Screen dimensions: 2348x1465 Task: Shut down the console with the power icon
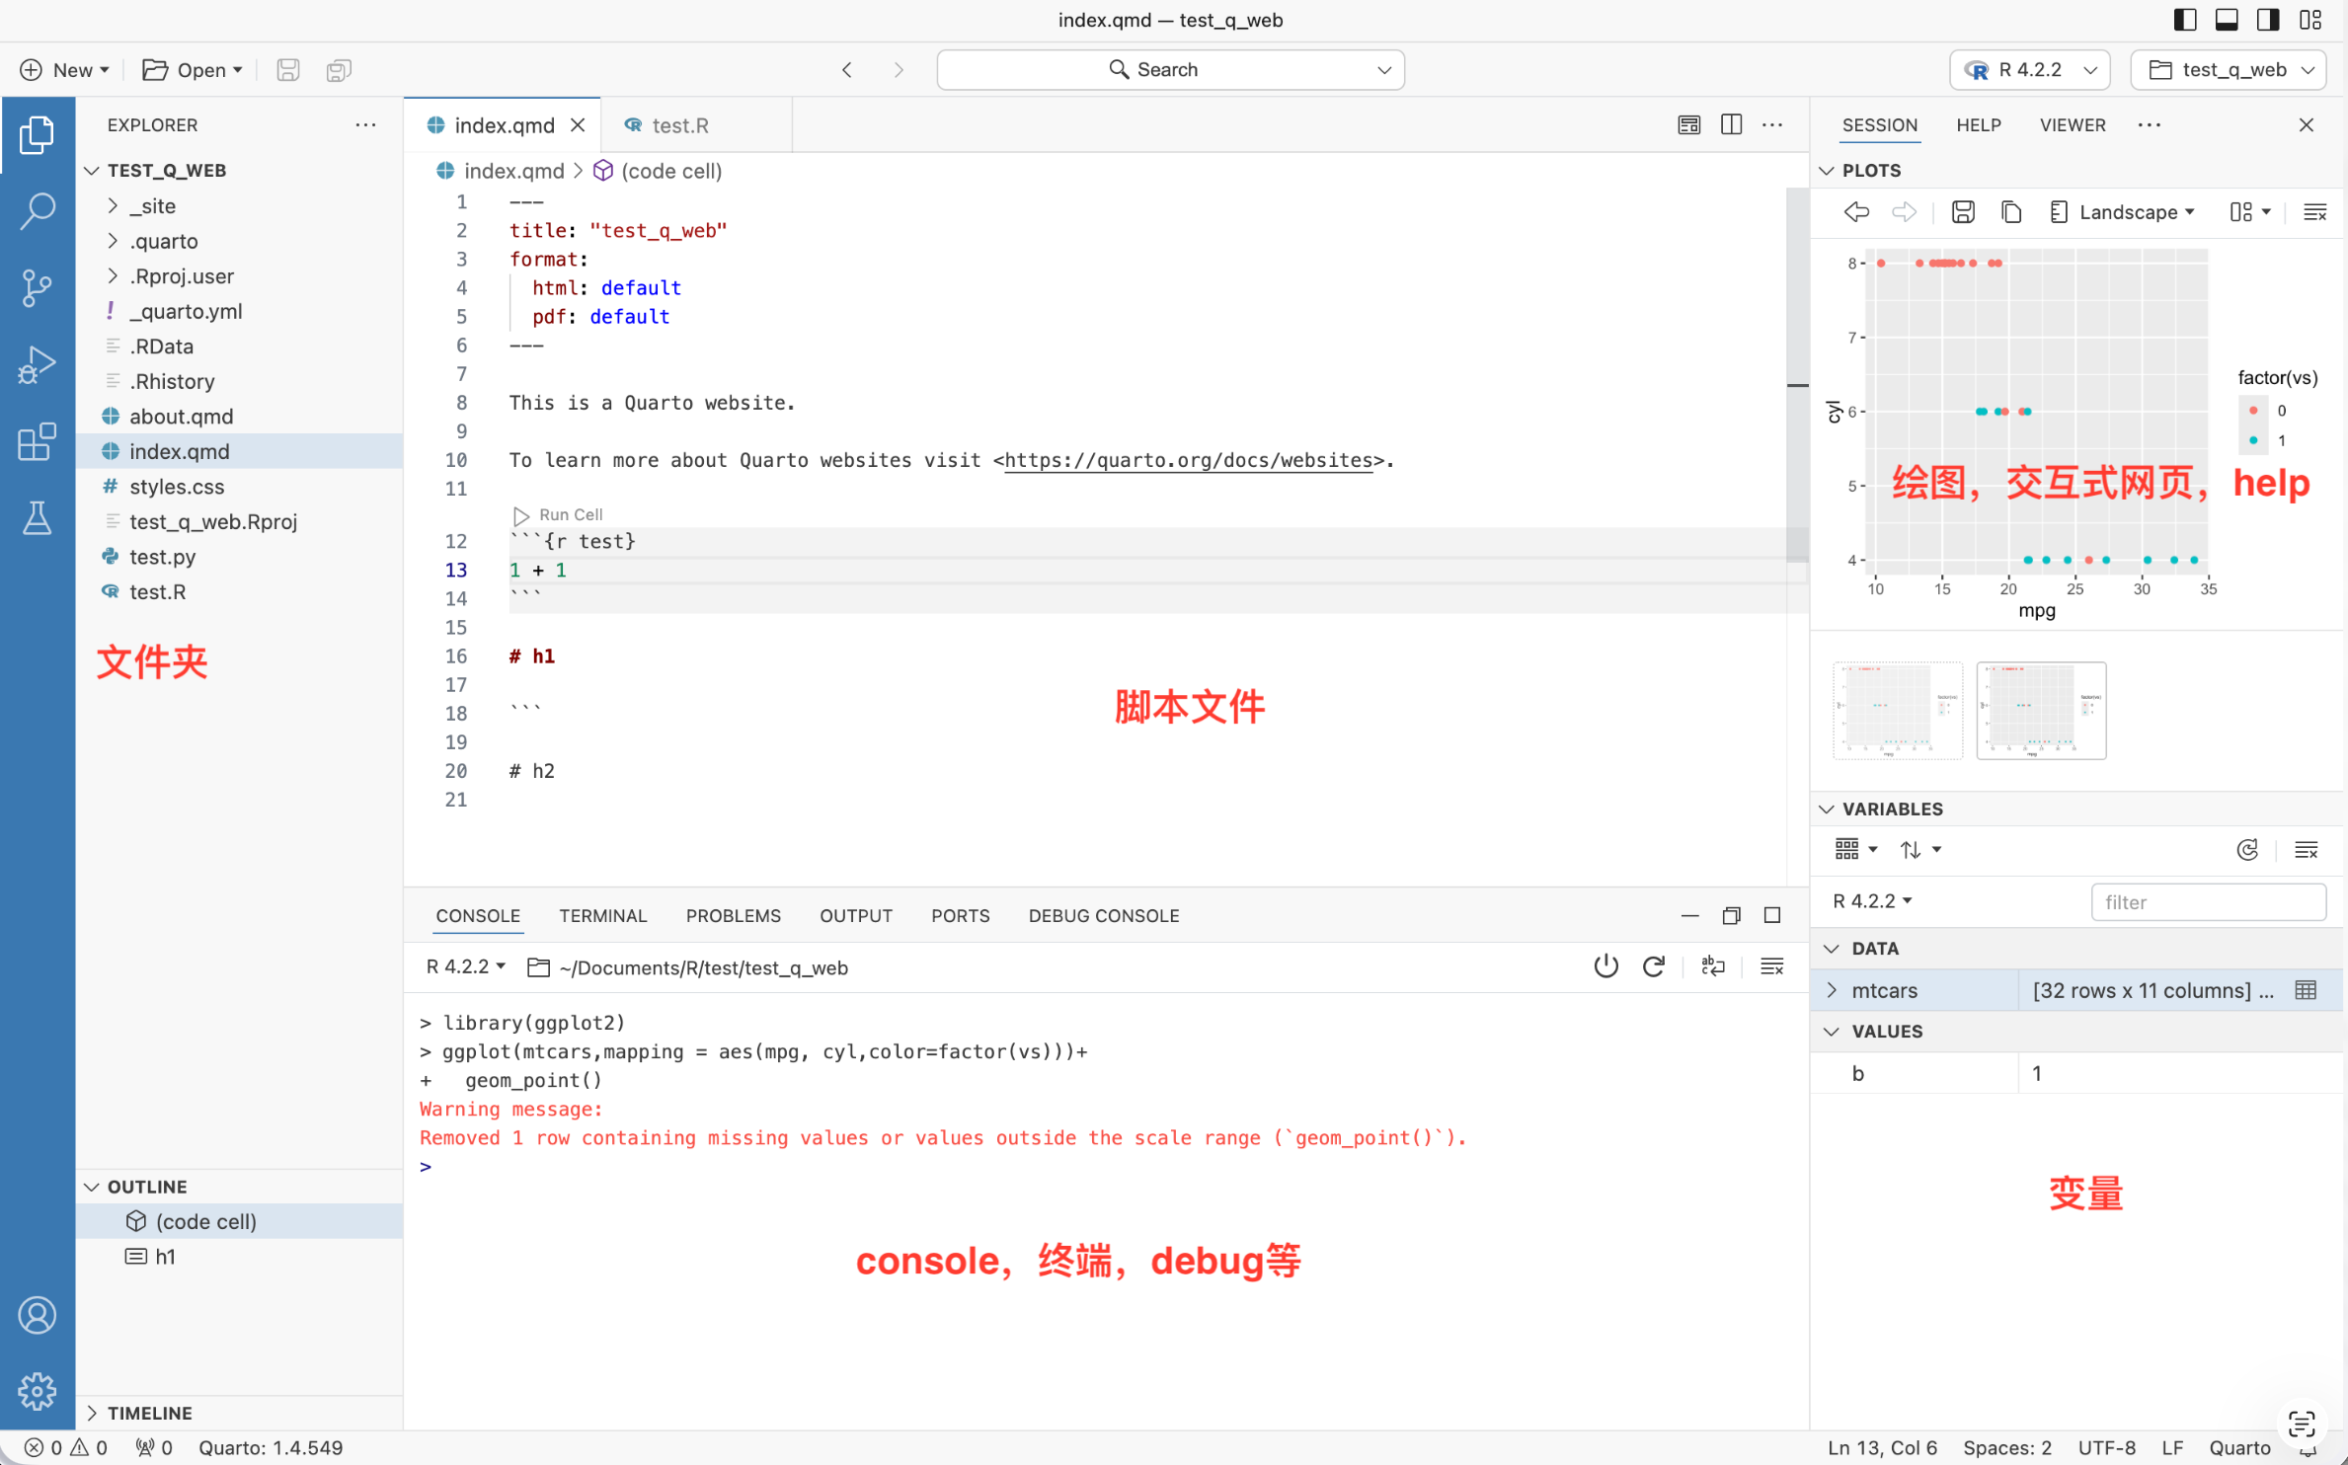tap(1605, 966)
